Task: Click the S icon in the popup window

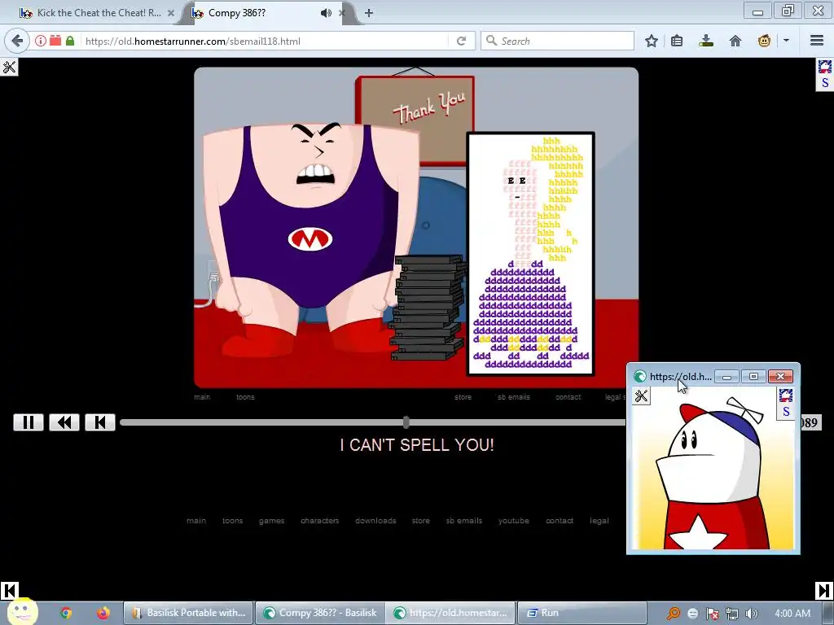Action: click(x=786, y=412)
